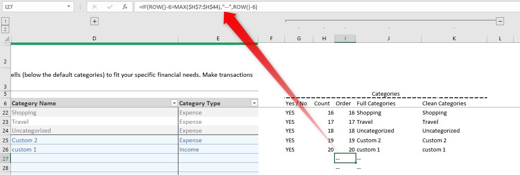Screen dimensions: 520x175
Task: Select row 6 header
Action: [5, 103]
